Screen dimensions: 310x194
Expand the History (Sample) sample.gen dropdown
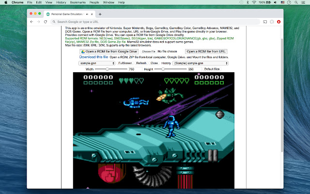coord(201,63)
